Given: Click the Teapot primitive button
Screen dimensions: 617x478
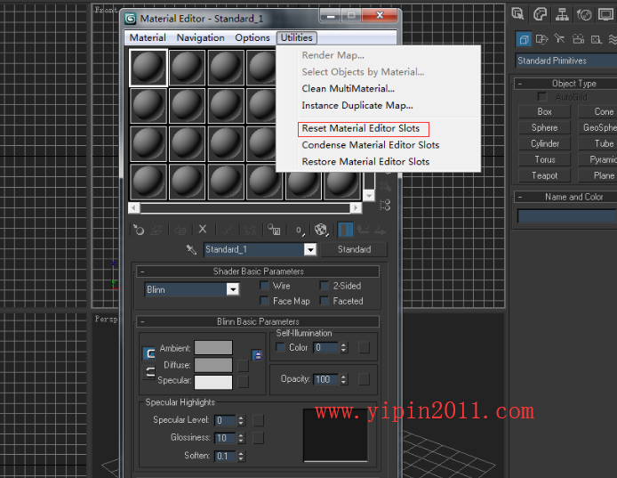Looking at the screenshot, I should [x=545, y=175].
